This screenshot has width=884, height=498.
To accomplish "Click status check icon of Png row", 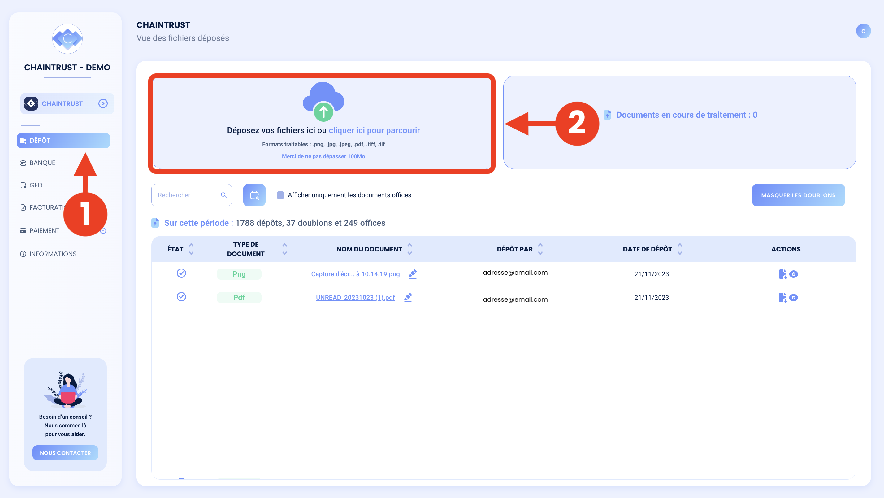I will coord(181,273).
